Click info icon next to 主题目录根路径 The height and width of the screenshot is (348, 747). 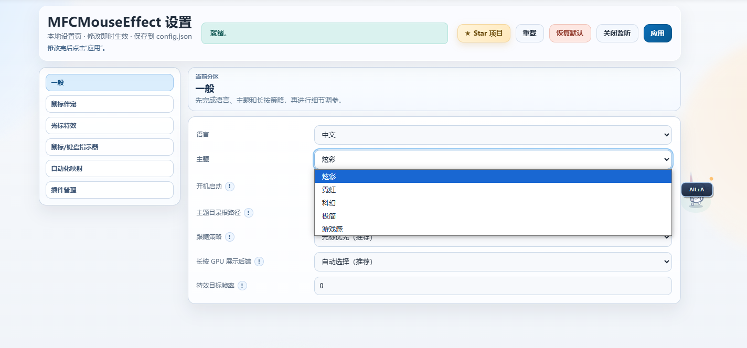249,213
